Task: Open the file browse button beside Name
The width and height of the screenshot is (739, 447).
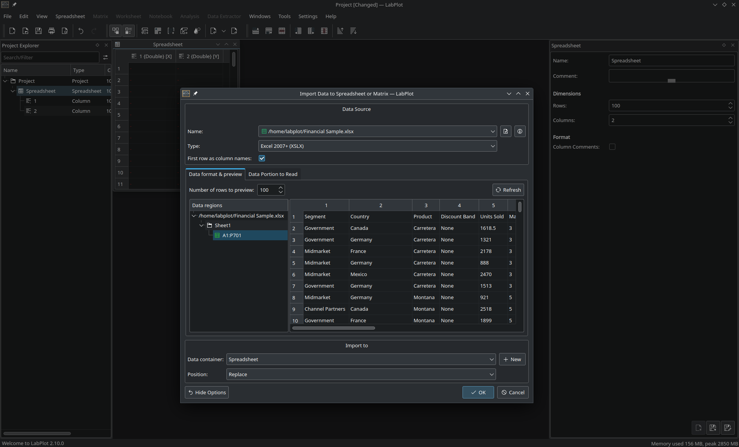Action: 506,131
